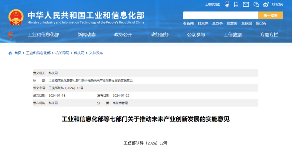Go to 工信数据 in the navigation bar
The width and height of the screenshot is (292, 148).
point(233,35)
